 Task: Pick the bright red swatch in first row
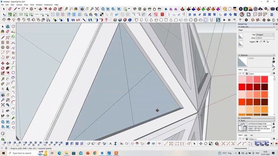coord(264,79)
